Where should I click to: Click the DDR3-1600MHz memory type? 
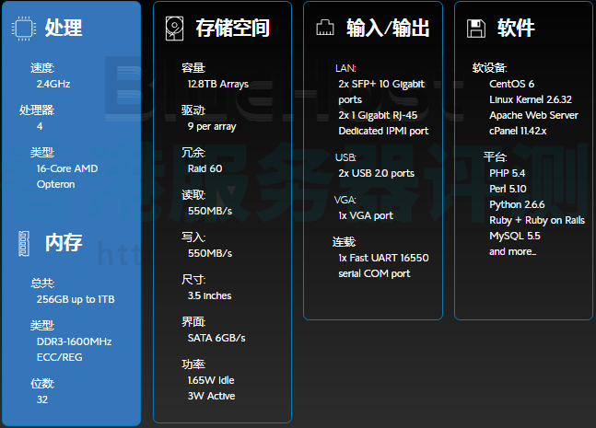[74, 341]
